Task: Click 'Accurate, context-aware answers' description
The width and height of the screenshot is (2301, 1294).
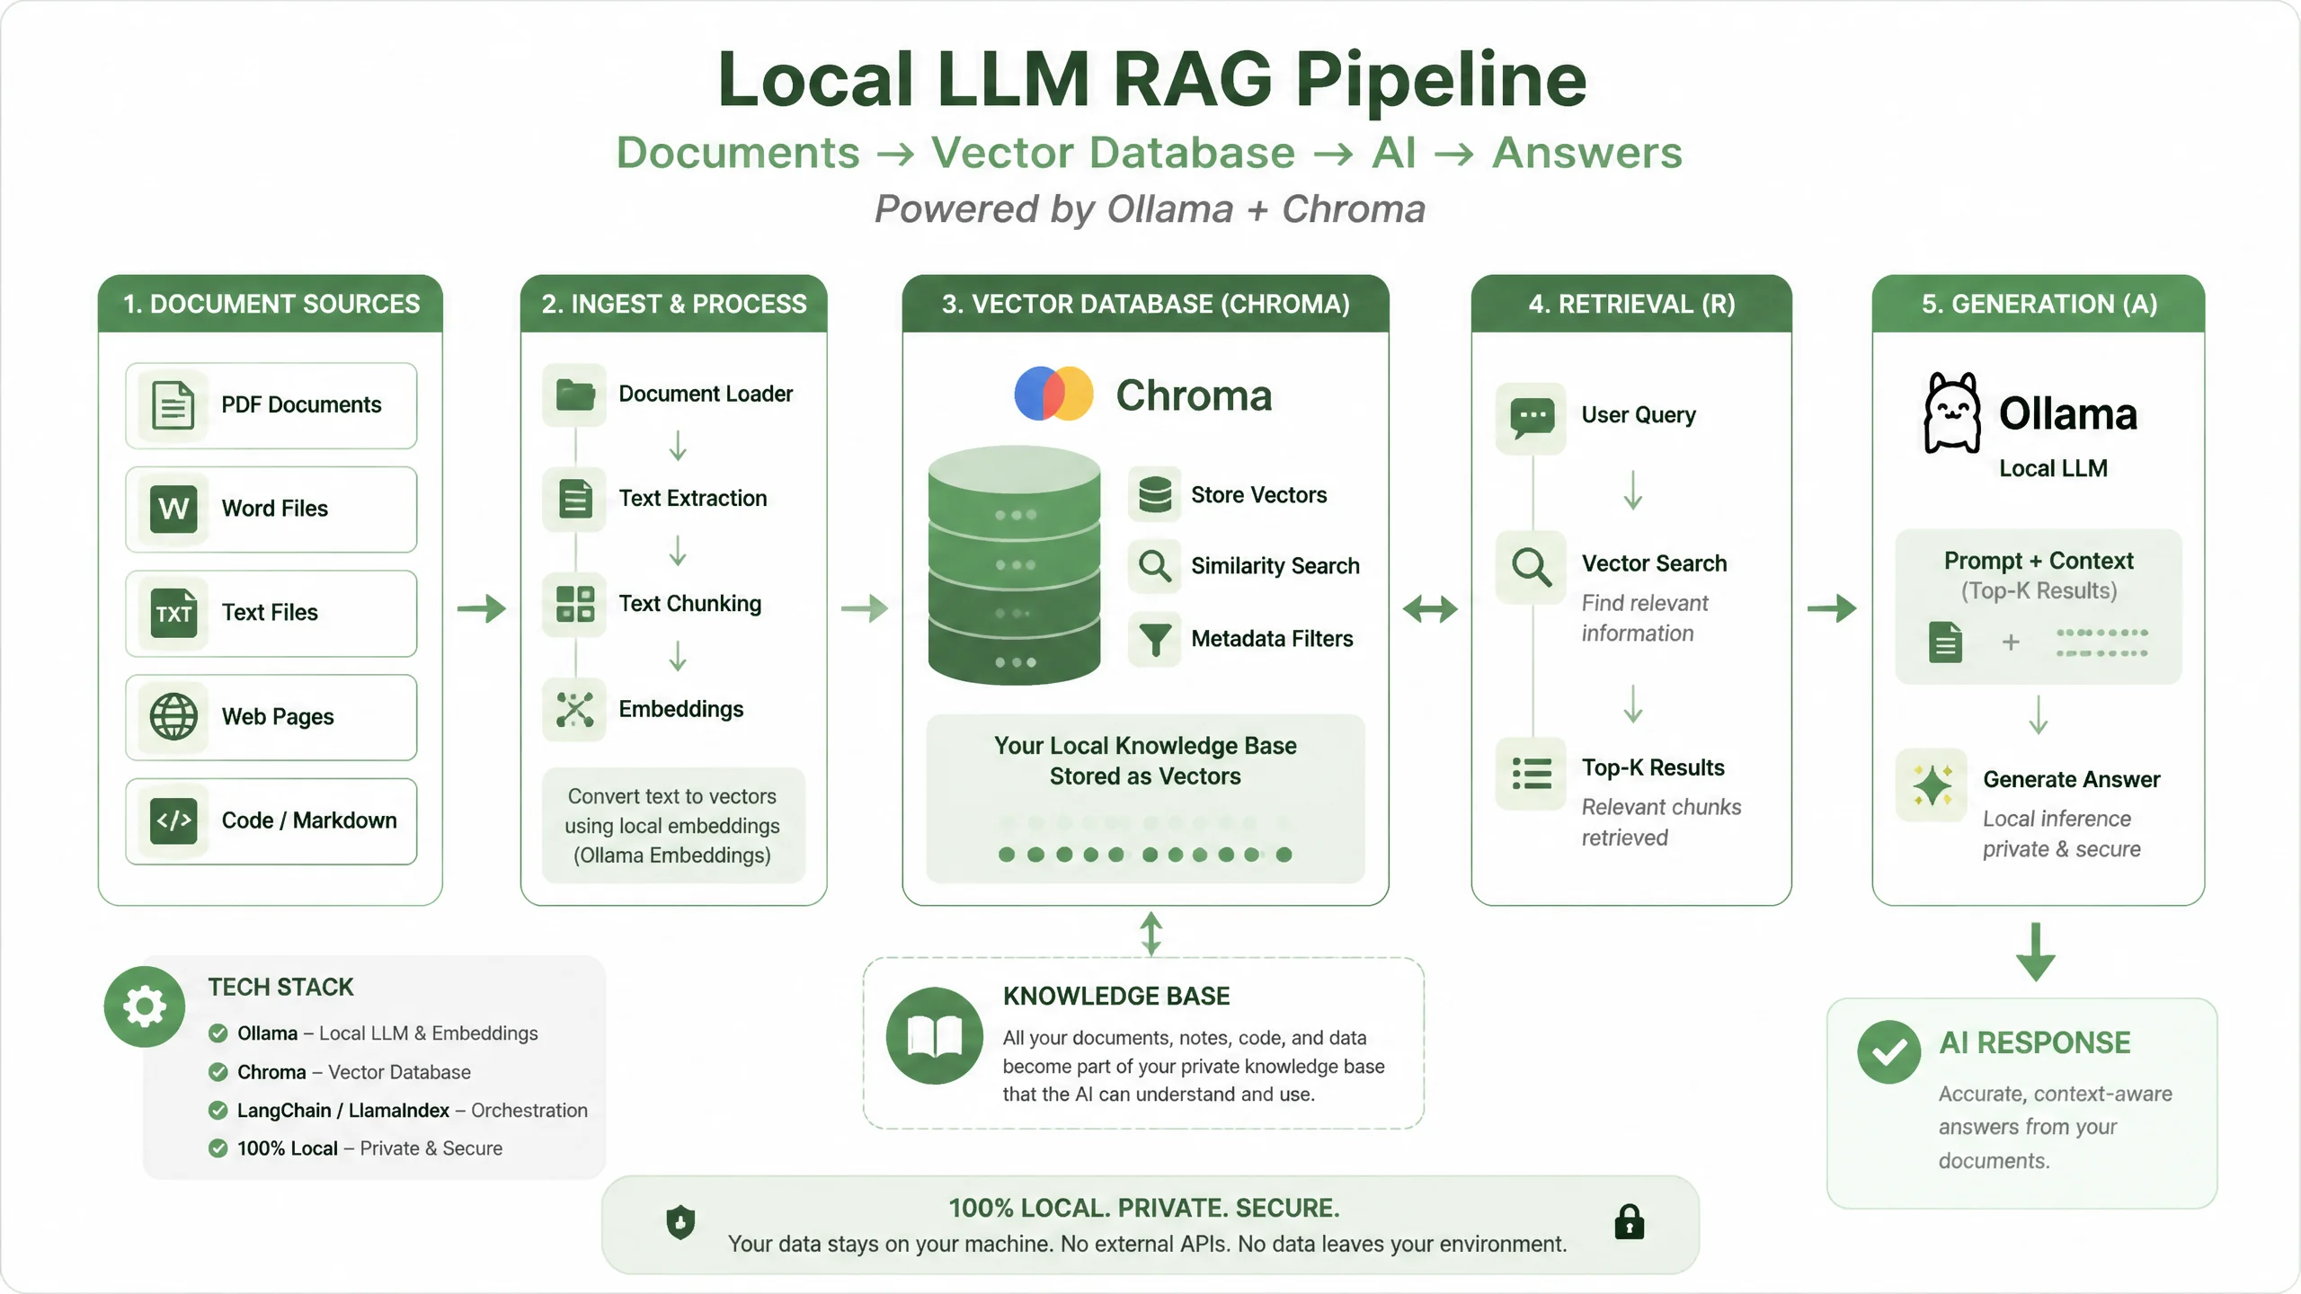Action: tap(2055, 1128)
